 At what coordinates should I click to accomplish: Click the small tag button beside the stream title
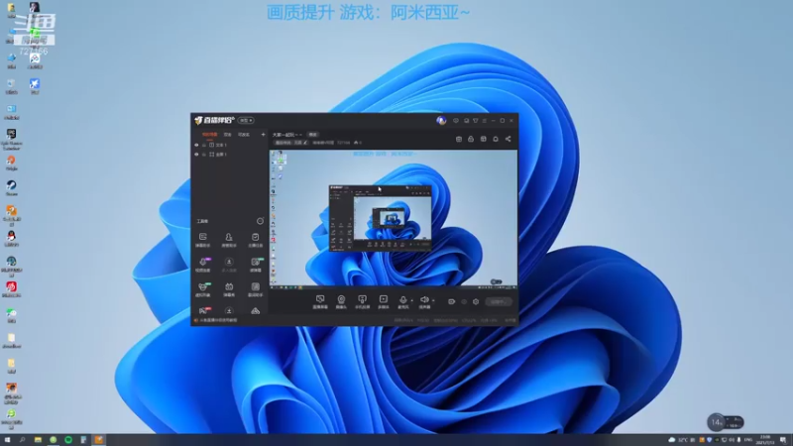(313, 135)
